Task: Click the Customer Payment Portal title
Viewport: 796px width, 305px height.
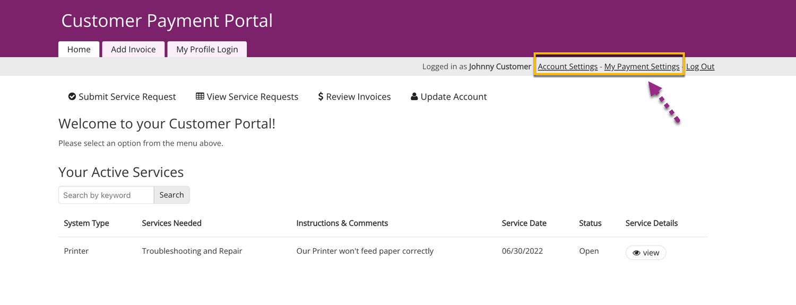Action: coord(167,21)
